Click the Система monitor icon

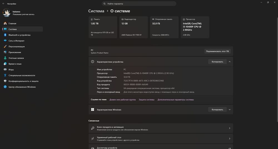click(5, 29)
